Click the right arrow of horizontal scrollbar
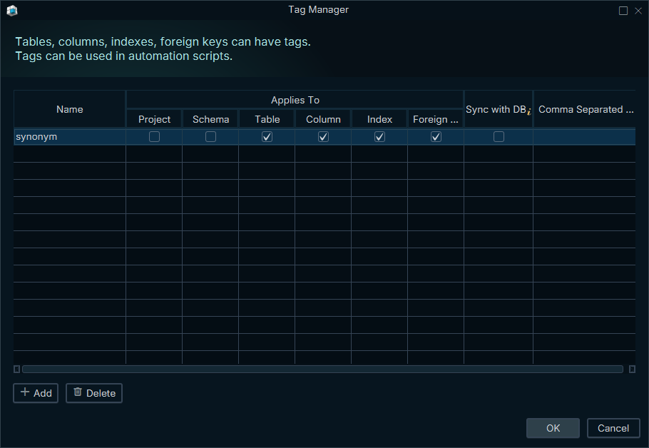 (x=632, y=369)
